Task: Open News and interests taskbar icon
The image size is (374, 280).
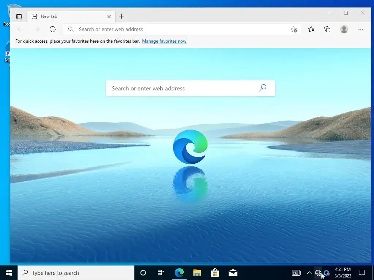Action: click(x=296, y=273)
